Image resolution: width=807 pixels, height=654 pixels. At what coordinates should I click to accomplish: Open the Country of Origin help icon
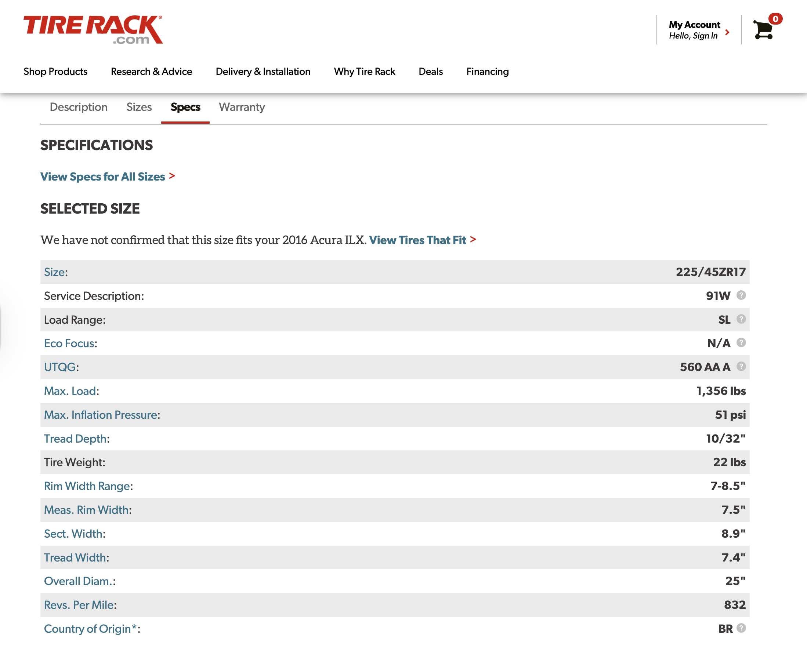point(741,629)
